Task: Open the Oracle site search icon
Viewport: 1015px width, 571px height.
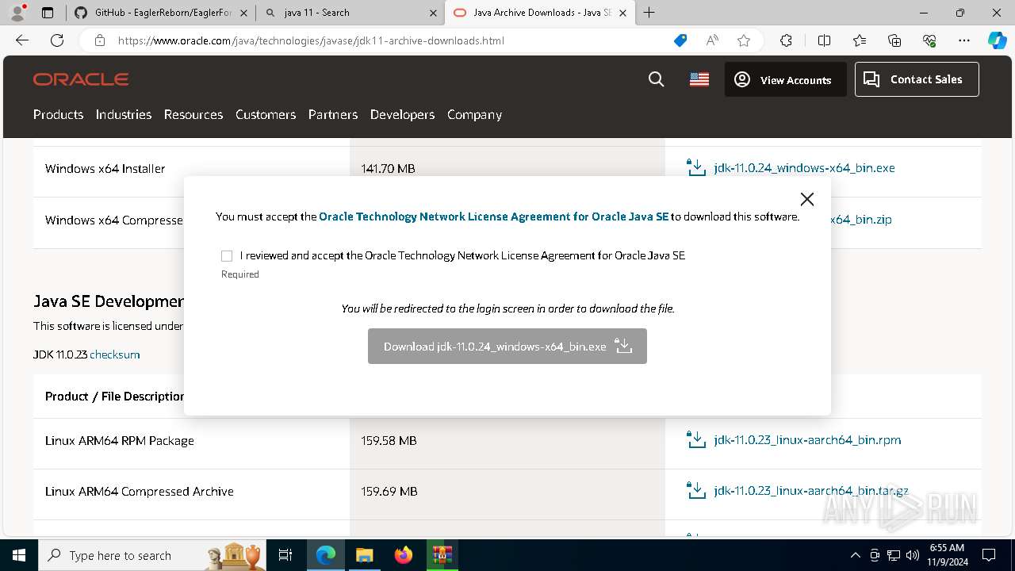Action: pyautogui.click(x=657, y=79)
